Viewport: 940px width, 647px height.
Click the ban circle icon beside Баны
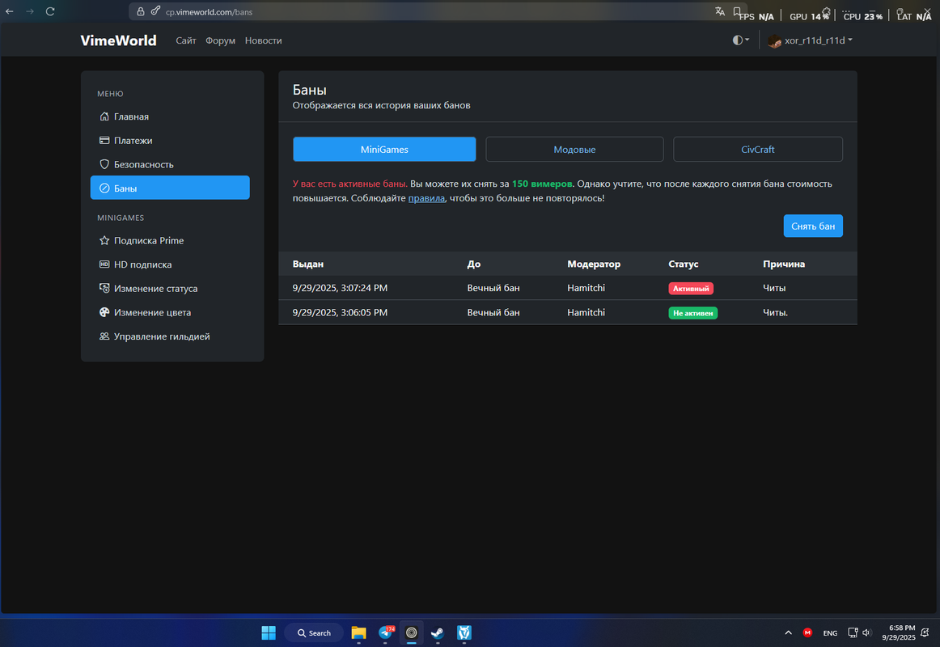pyautogui.click(x=104, y=188)
